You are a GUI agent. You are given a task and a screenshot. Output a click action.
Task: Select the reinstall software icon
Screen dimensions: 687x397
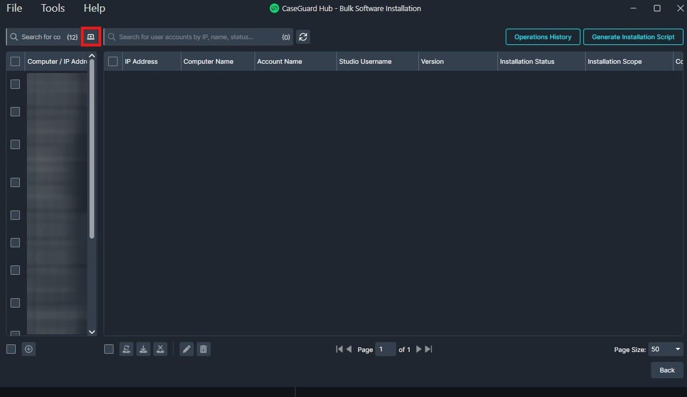126,349
